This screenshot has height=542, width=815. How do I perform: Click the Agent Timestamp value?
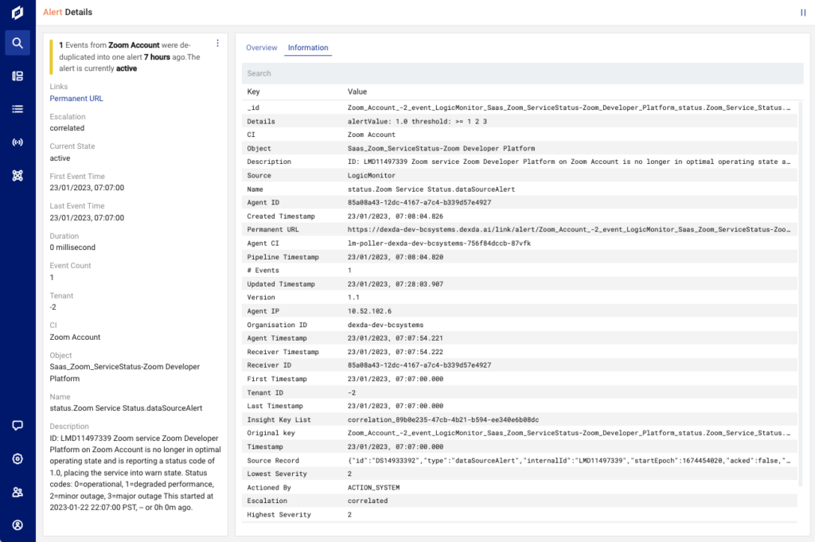[x=396, y=338]
